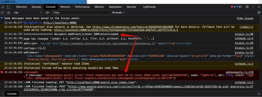Open the adsbygoogle.js:218 source link

pos(239,72)
